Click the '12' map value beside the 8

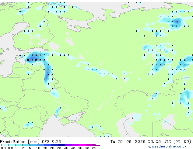point(28,60)
